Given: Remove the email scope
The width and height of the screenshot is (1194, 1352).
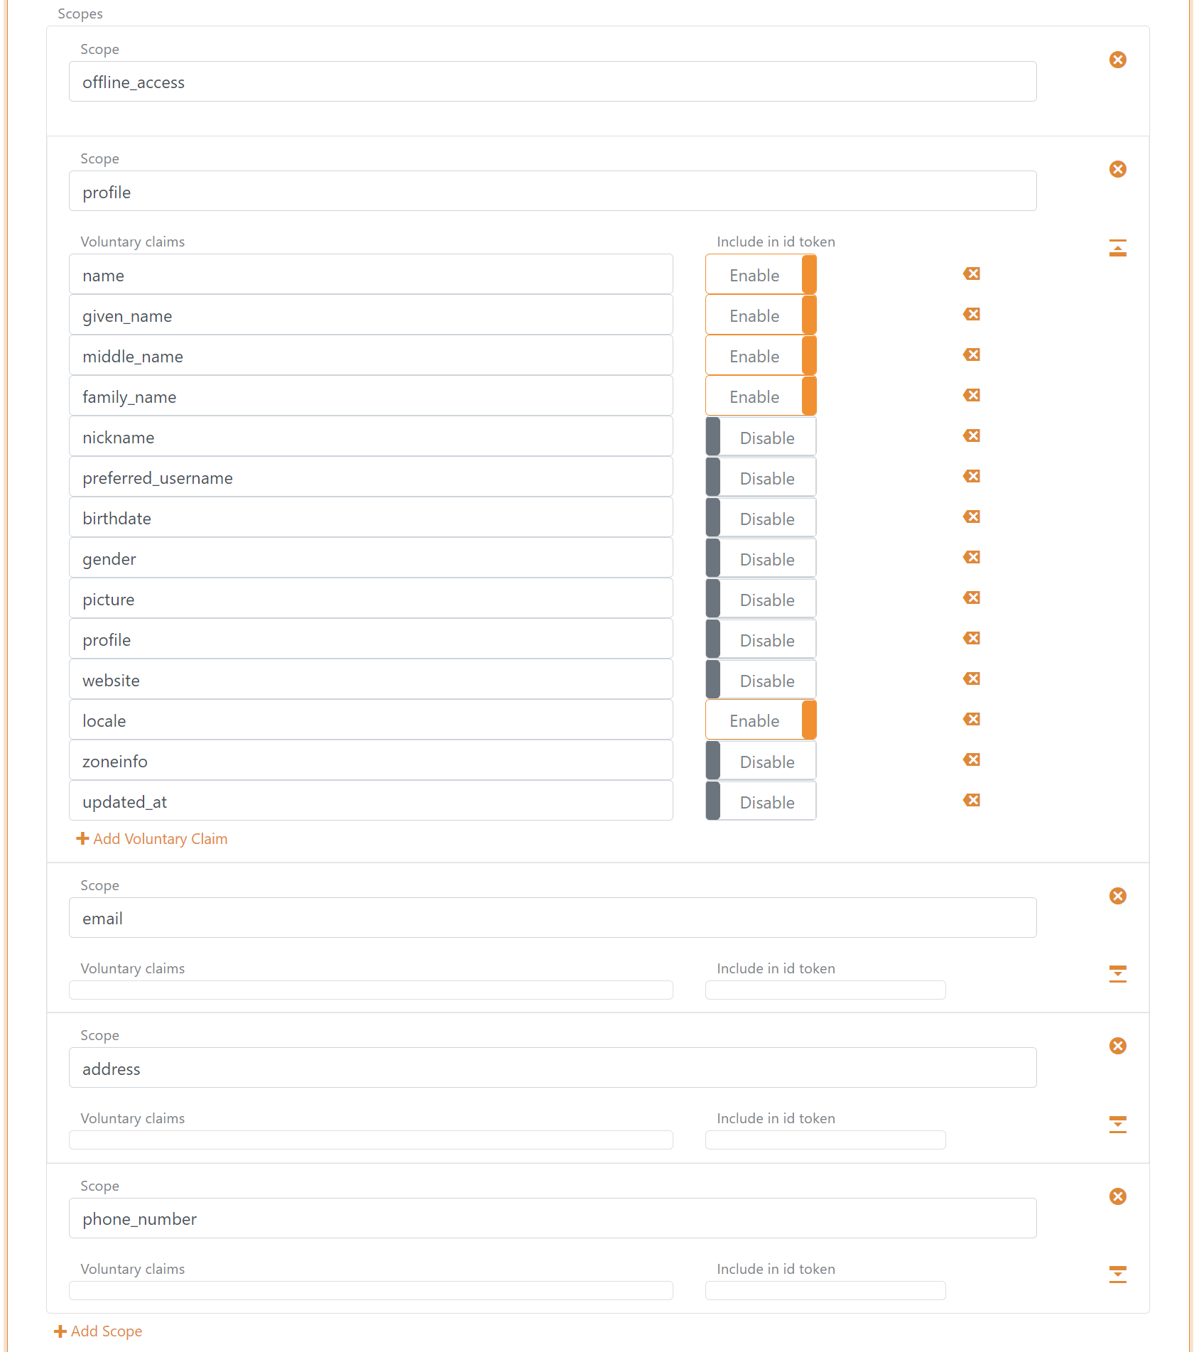Looking at the screenshot, I should coord(1117,896).
